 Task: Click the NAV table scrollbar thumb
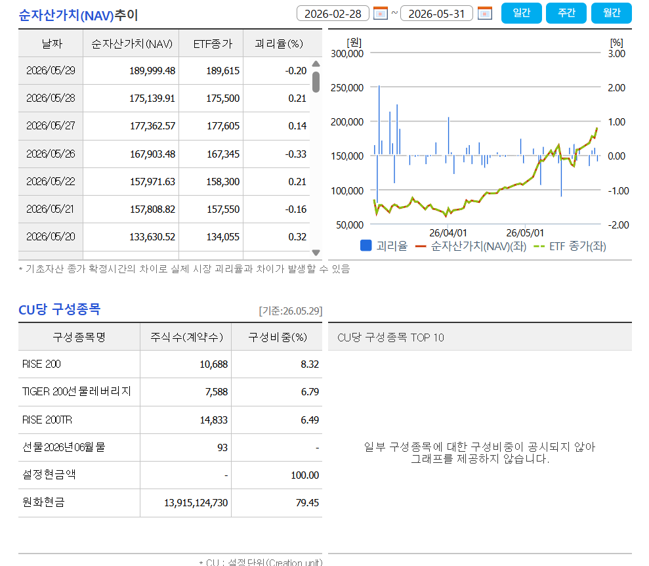[x=316, y=82]
